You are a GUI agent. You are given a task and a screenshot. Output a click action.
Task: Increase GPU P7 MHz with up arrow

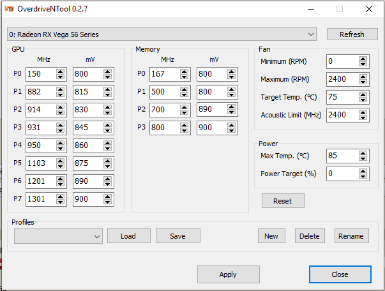coord(60,197)
